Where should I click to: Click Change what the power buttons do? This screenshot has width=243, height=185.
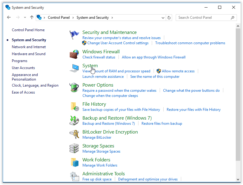[x=191, y=91]
